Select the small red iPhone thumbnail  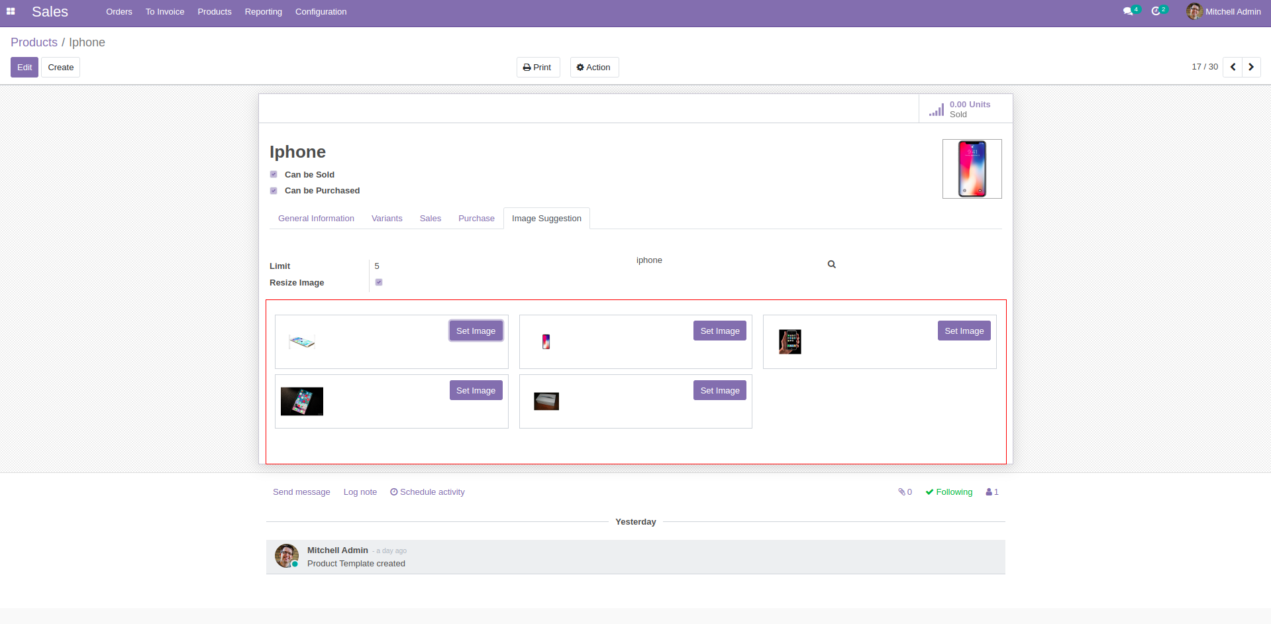[546, 342]
